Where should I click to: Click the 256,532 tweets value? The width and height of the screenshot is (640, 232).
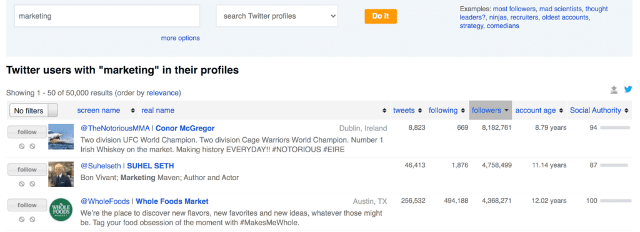click(413, 201)
